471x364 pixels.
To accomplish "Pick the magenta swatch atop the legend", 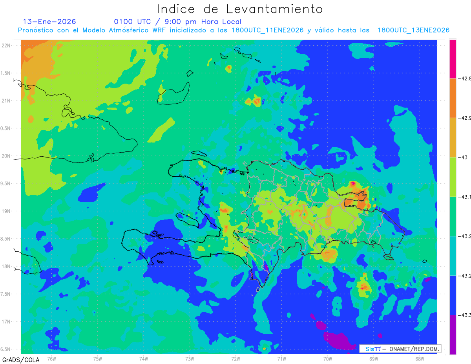I will [453, 59].
